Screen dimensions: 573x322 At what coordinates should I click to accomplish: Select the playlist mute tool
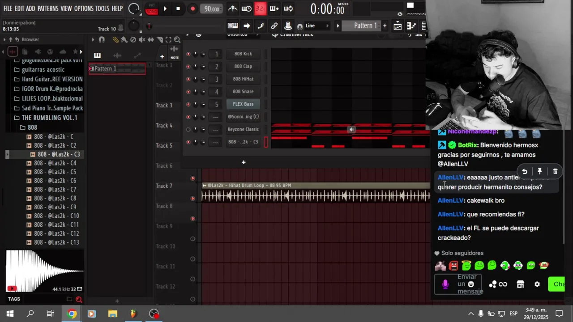tap(142, 40)
